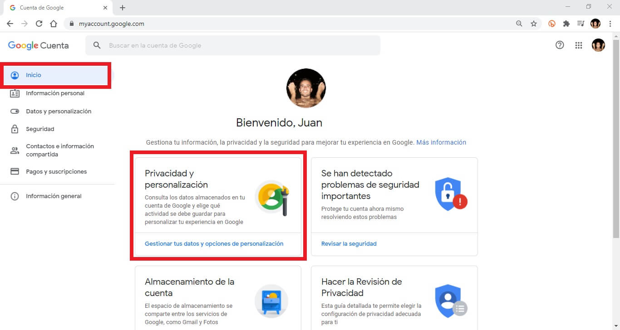Click the Bienvenido, Juan heading
The image size is (620, 330).
tap(279, 123)
